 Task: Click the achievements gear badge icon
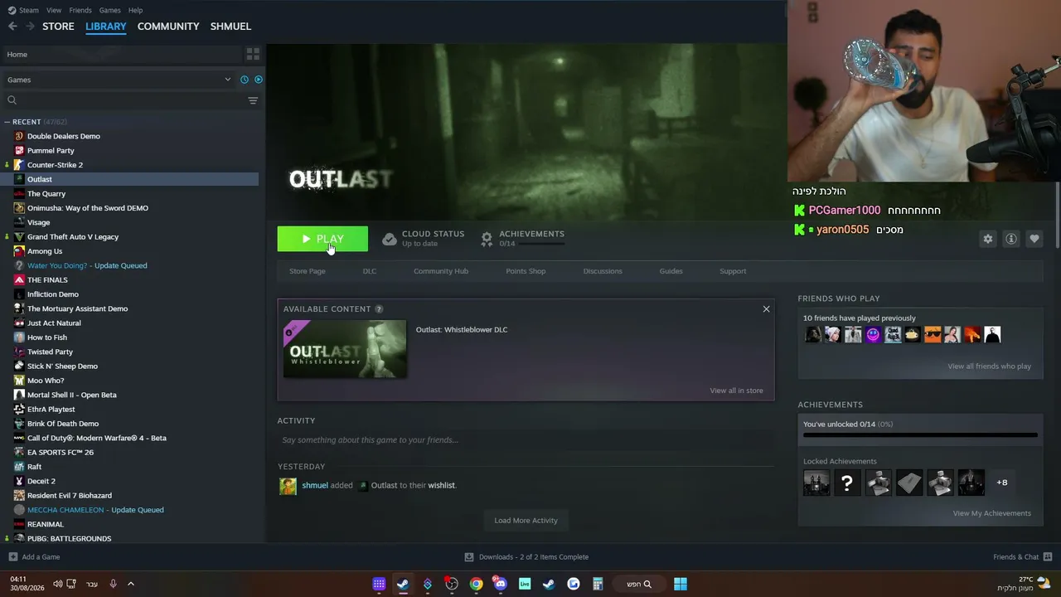[487, 239]
